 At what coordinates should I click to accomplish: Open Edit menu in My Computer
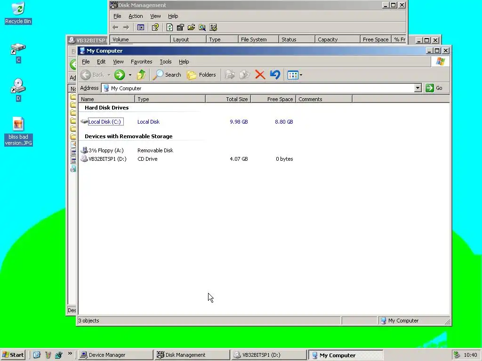click(x=101, y=62)
